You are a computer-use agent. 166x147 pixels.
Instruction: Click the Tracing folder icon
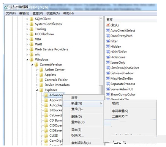pos(32,29)
